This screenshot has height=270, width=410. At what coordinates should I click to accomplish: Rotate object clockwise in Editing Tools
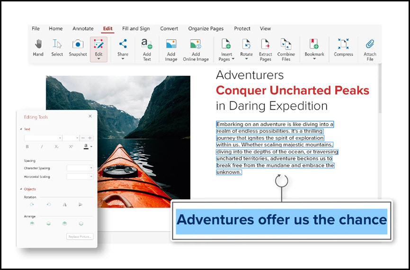tap(32, 204)
